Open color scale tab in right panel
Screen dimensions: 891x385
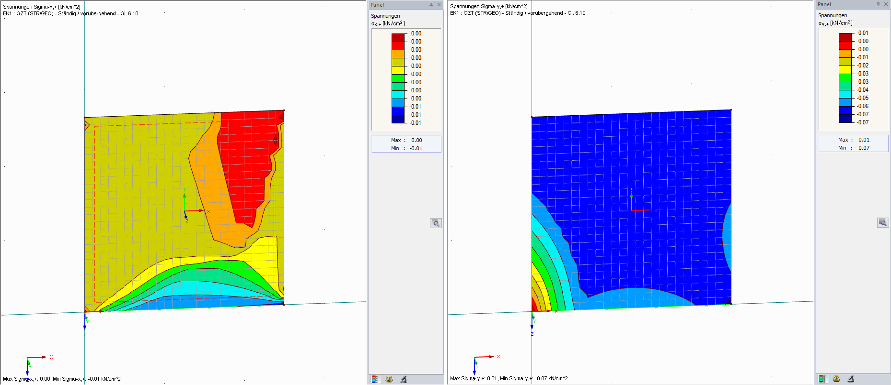pyautogui.click(x=822, y=379)
